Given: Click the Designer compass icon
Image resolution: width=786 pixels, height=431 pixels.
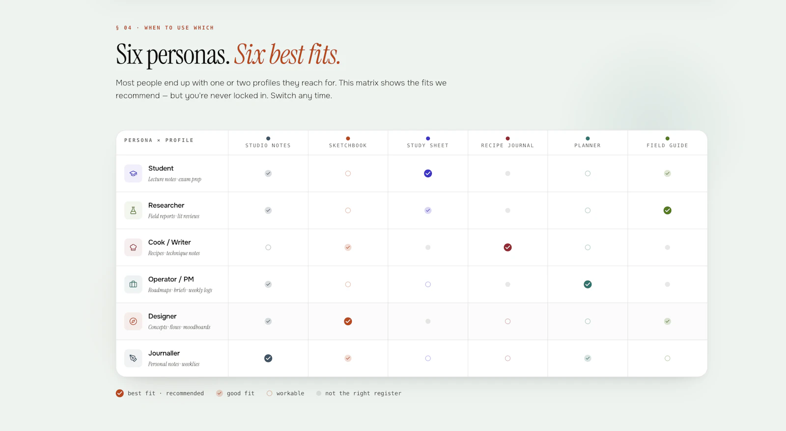Looking at the screenshot, I should 133,321.
